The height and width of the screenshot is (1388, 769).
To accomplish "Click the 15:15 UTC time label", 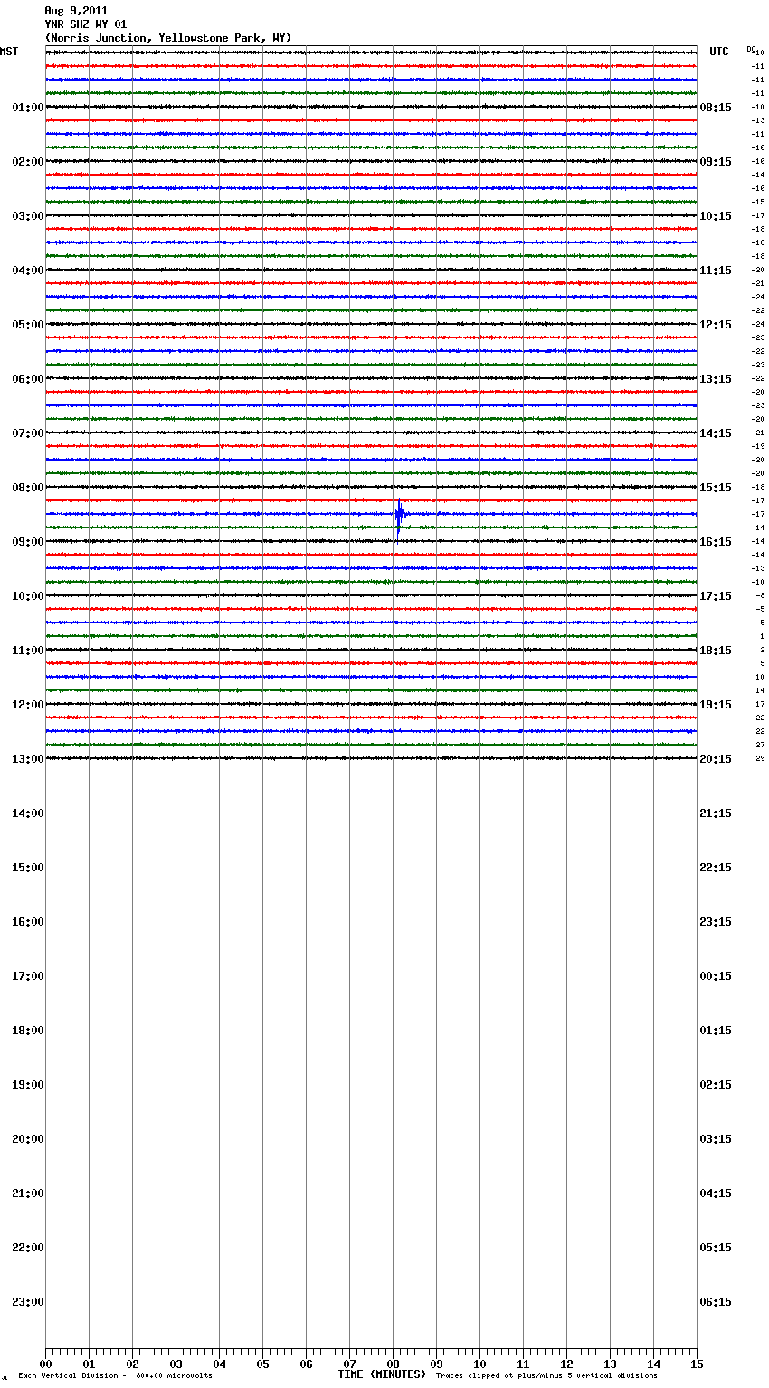I will pos(716,488).
